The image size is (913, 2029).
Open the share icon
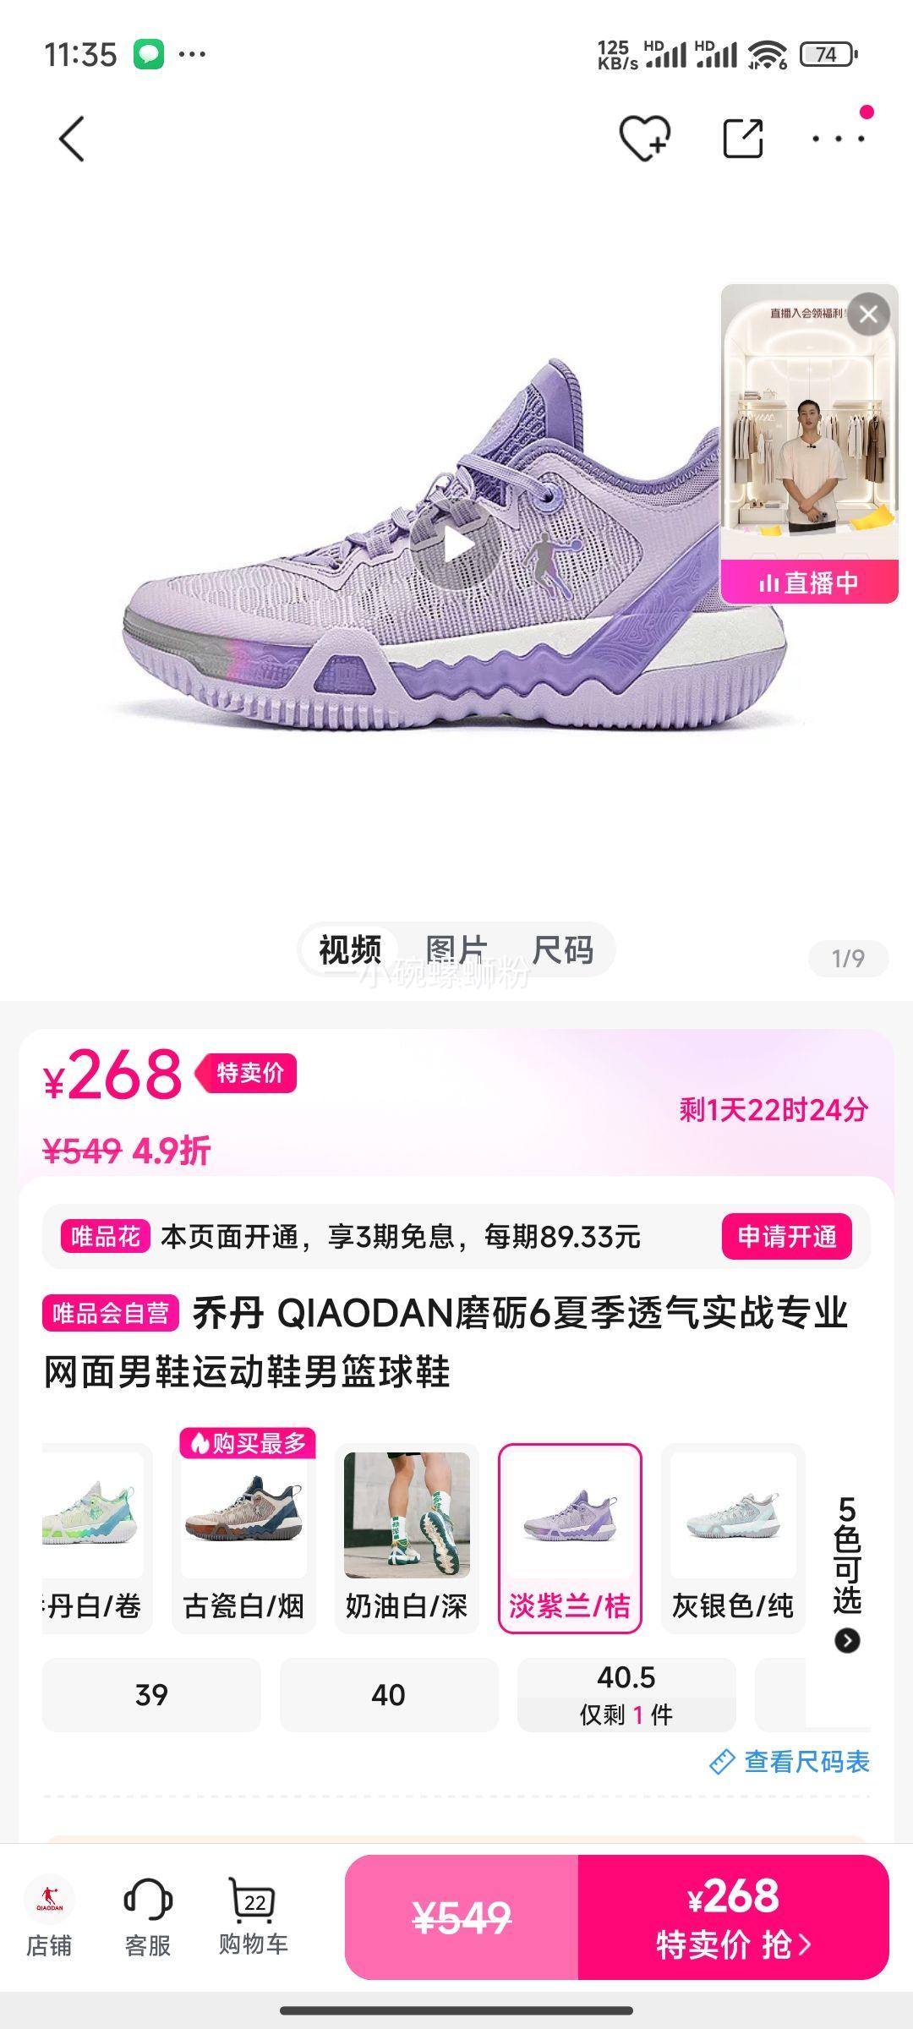coord(743,139)
